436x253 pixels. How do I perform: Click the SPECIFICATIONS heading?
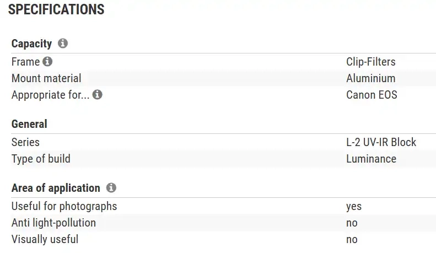[56, 9]
